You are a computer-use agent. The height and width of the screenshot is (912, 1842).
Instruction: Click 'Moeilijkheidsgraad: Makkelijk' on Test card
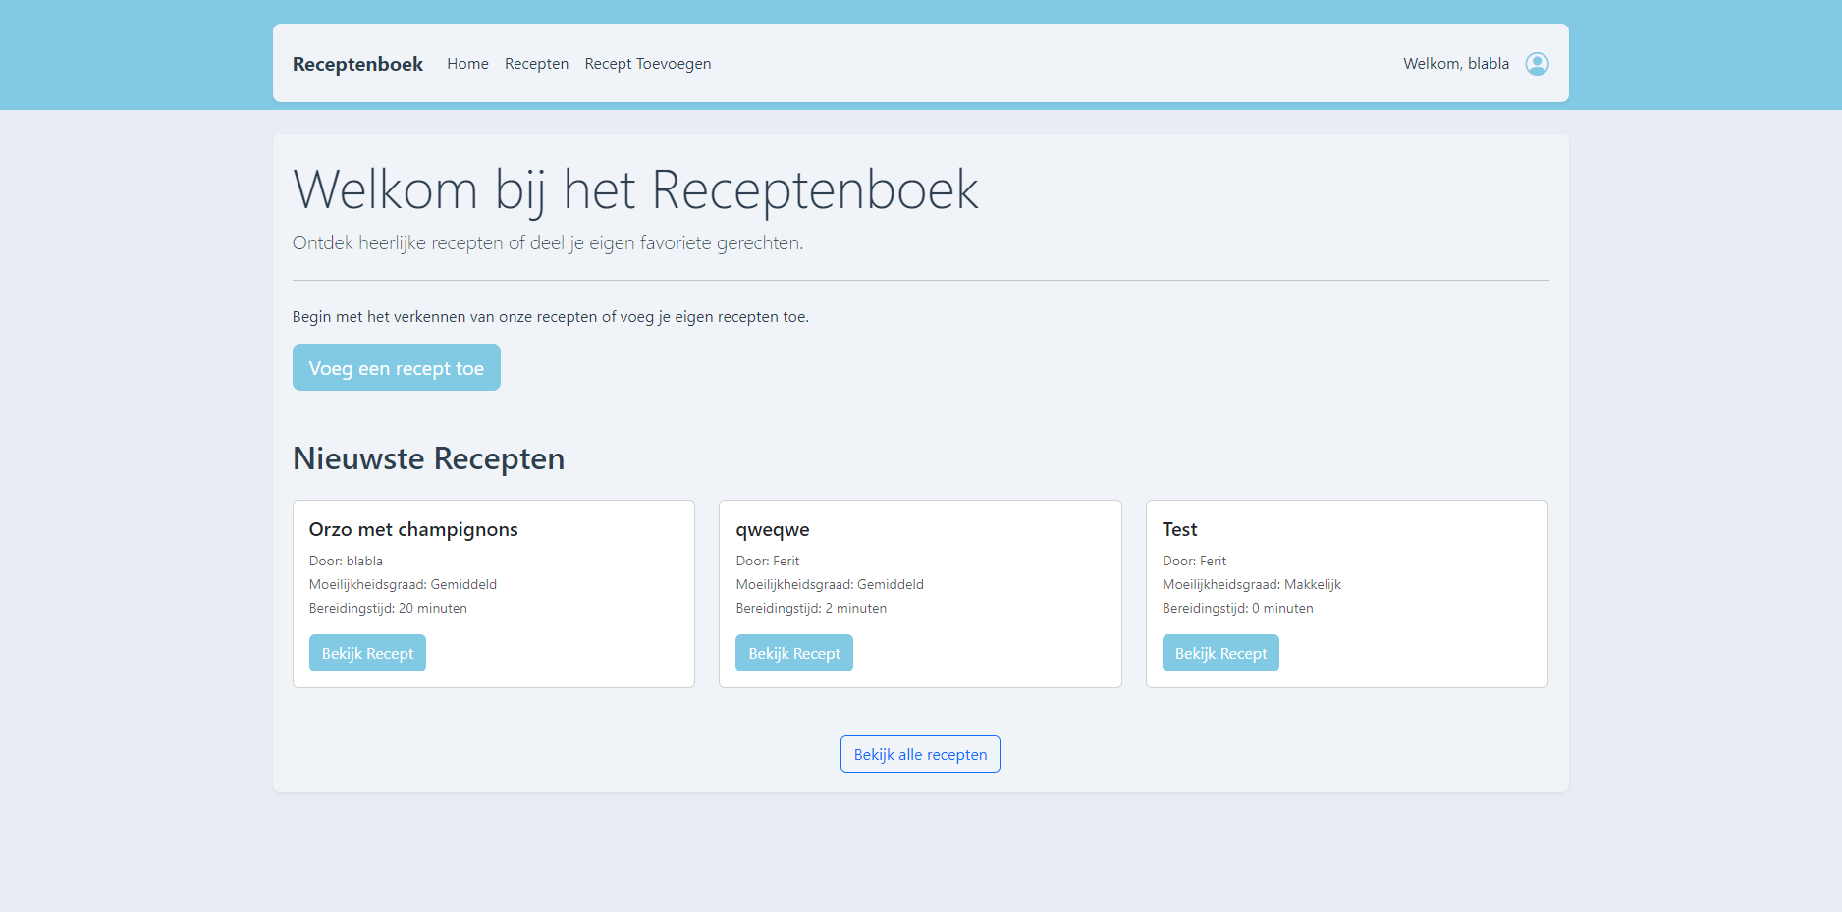pyautogui.click(x=1251, y=584)
